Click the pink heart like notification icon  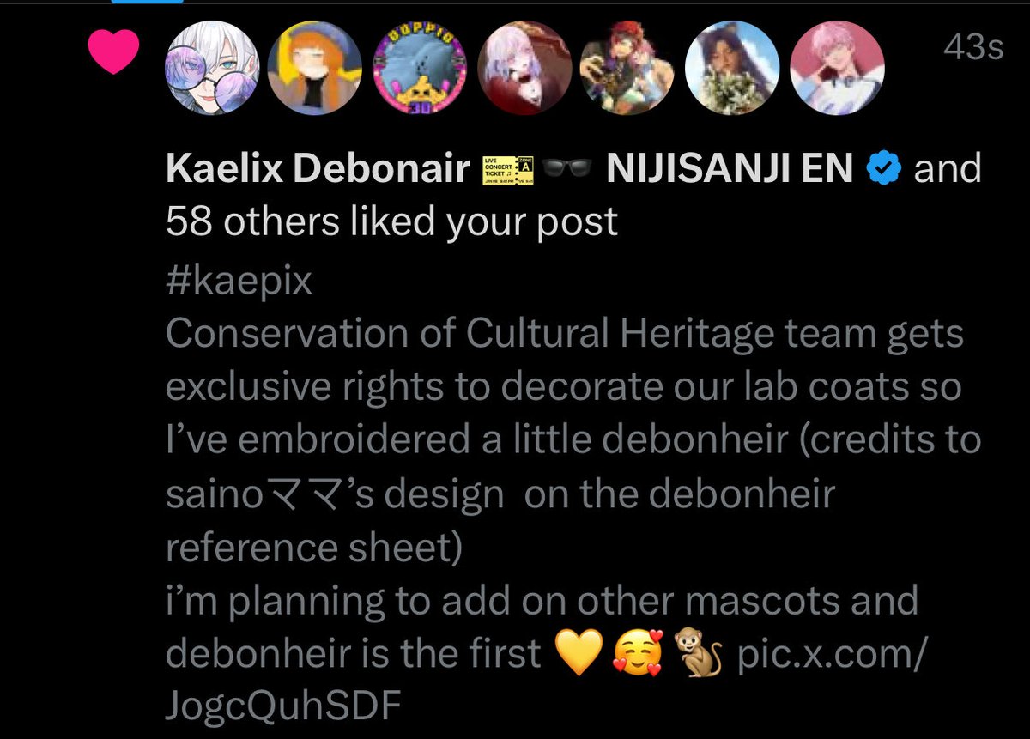coord(114,52)
